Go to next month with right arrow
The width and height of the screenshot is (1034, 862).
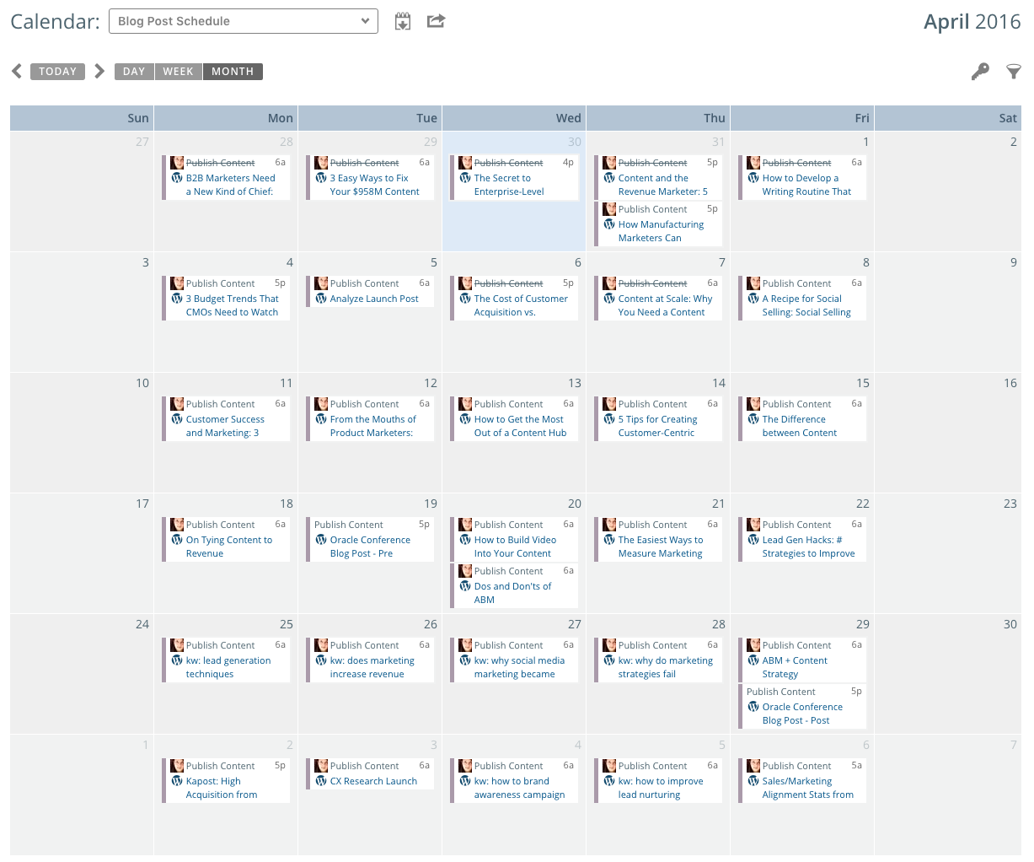[x=99, y=71]
